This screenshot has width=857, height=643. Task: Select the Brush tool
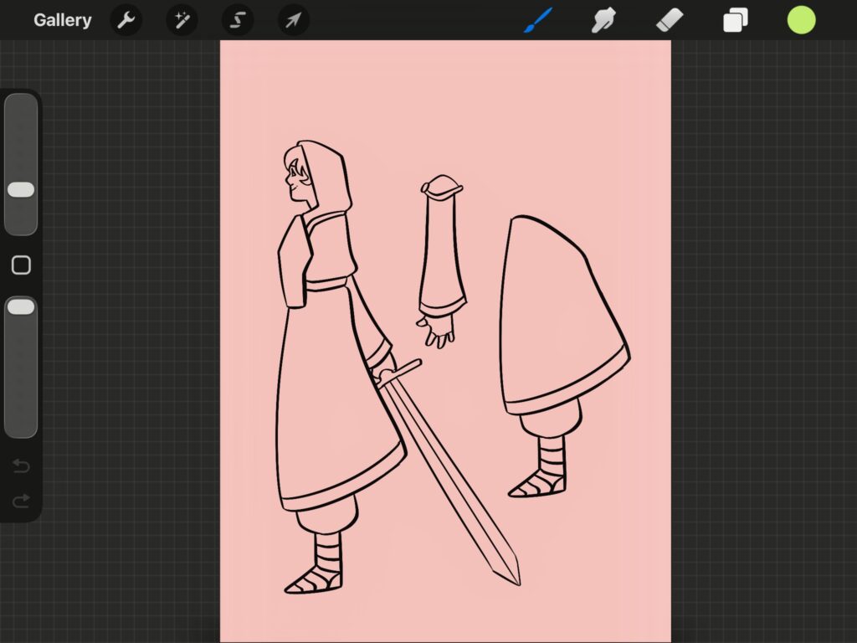pos(538,20)
